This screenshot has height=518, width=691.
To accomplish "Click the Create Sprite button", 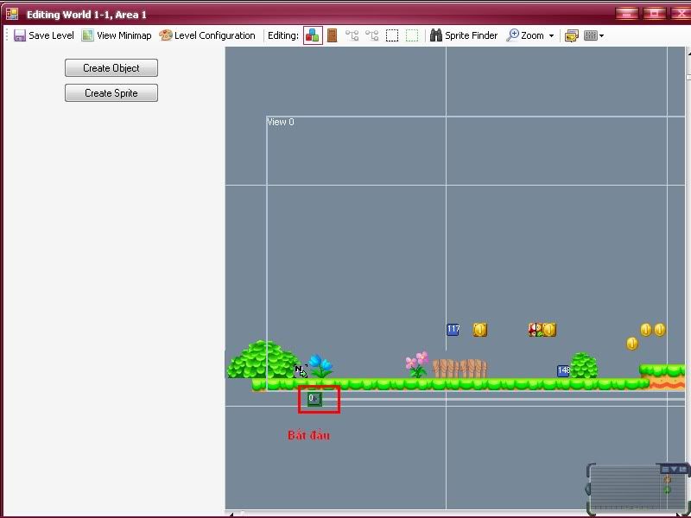I will click(x=111, y=93).
